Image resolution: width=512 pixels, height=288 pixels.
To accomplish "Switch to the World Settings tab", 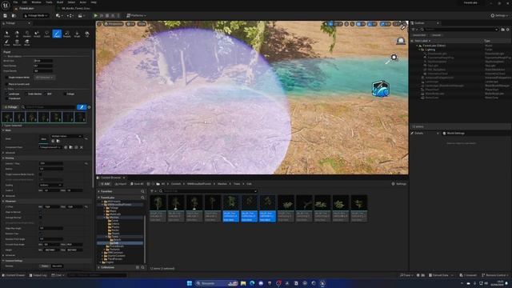I will [x=454, y=134].
